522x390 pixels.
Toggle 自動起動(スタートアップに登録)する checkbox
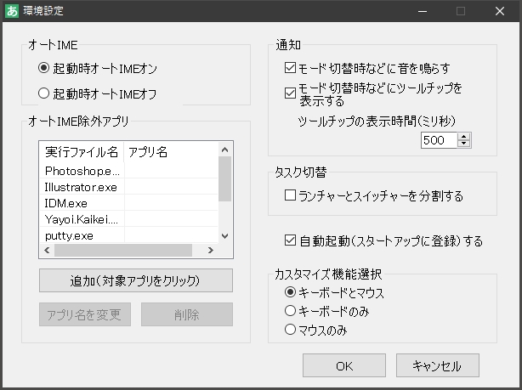(290, 241)
